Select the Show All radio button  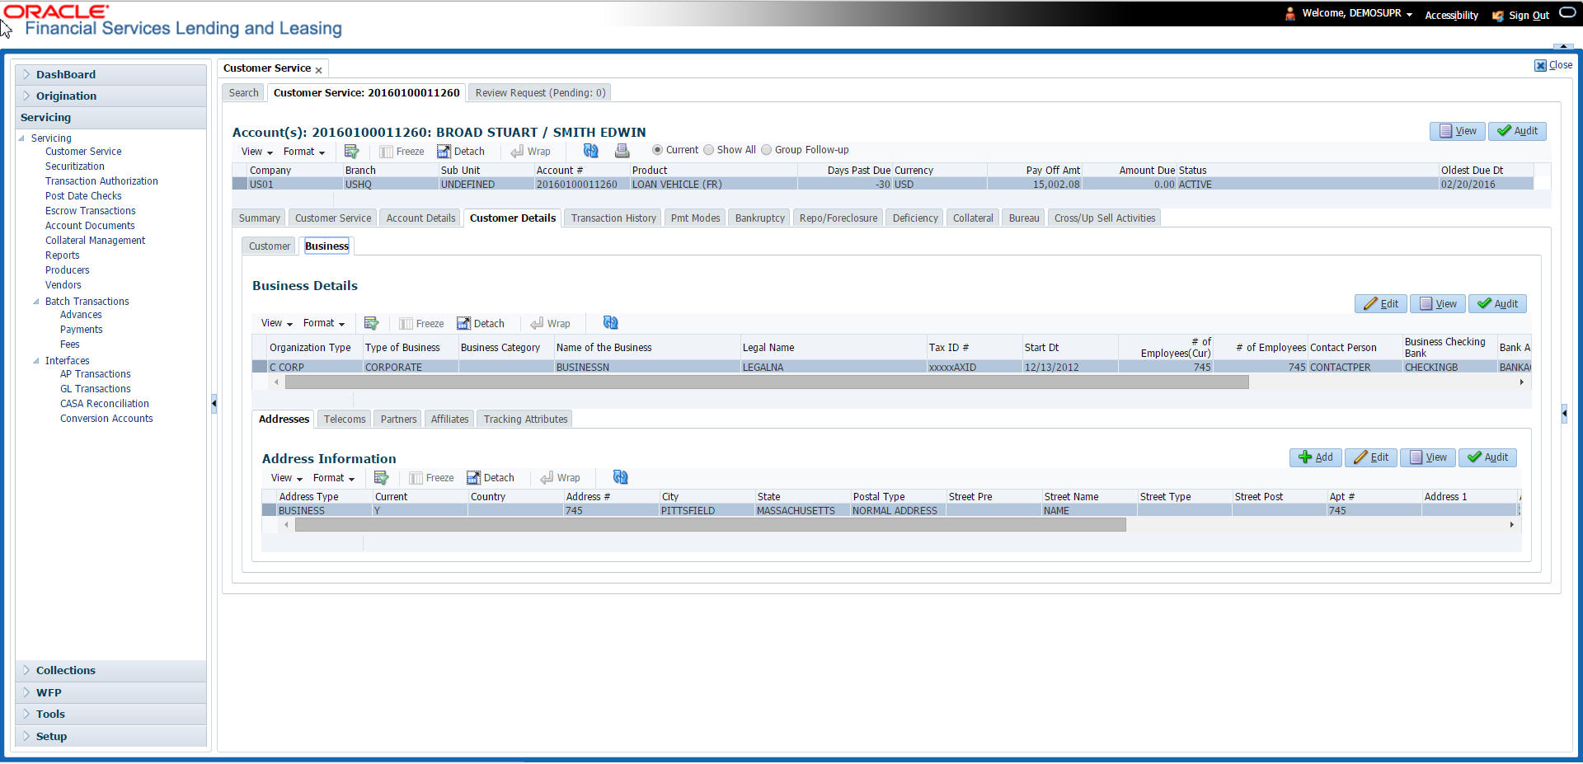[708, 150]
